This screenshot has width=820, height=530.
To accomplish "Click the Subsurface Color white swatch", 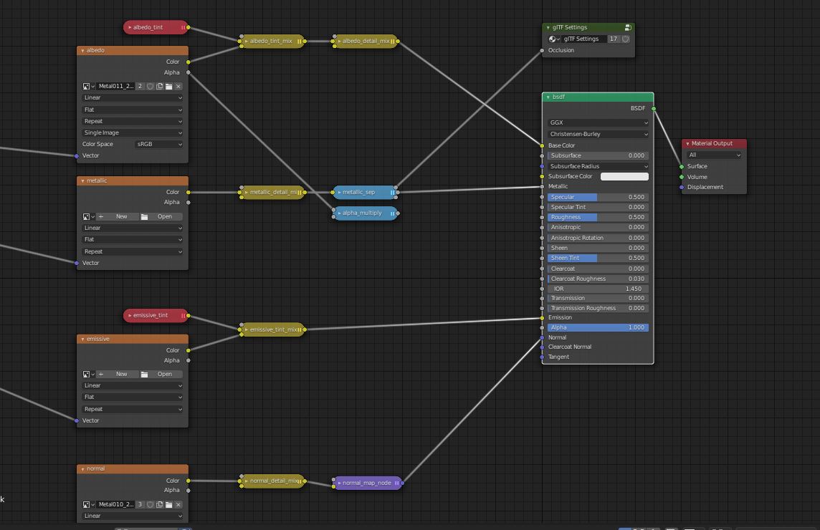I will (x=624, y=176).
